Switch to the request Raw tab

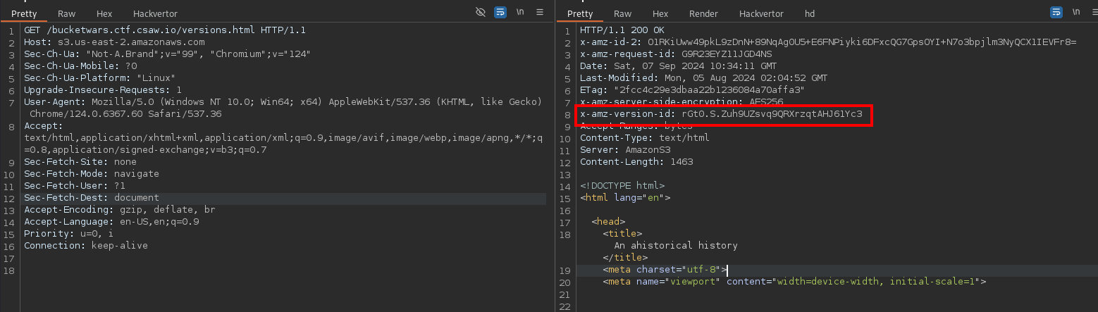(x=67, y=14)
